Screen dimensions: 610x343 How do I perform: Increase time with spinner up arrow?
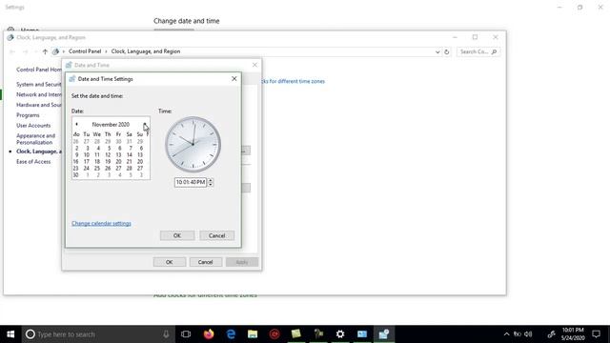[x=211, y=180]
